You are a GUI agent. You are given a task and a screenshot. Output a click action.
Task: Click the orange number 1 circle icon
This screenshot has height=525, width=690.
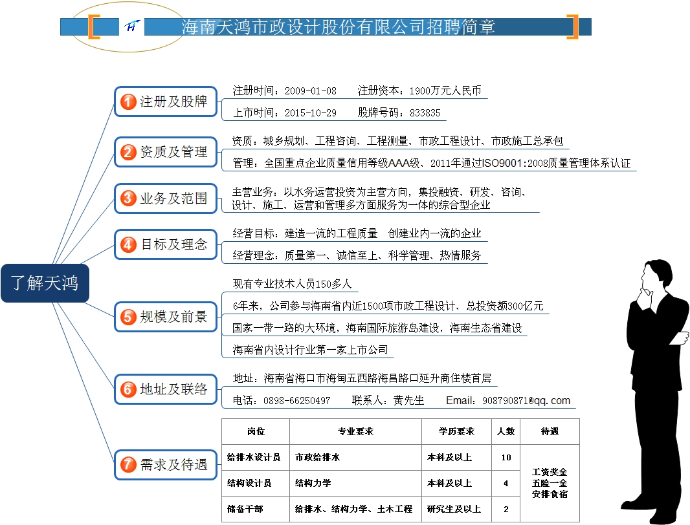(128, 102)
